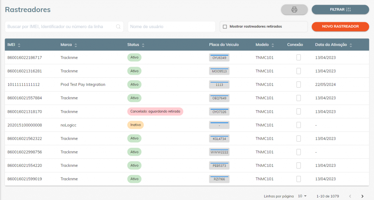This screenshot has height=200, width=374.
Task: Click the noLogicc brand cell
Action: (x=68, y=125)
